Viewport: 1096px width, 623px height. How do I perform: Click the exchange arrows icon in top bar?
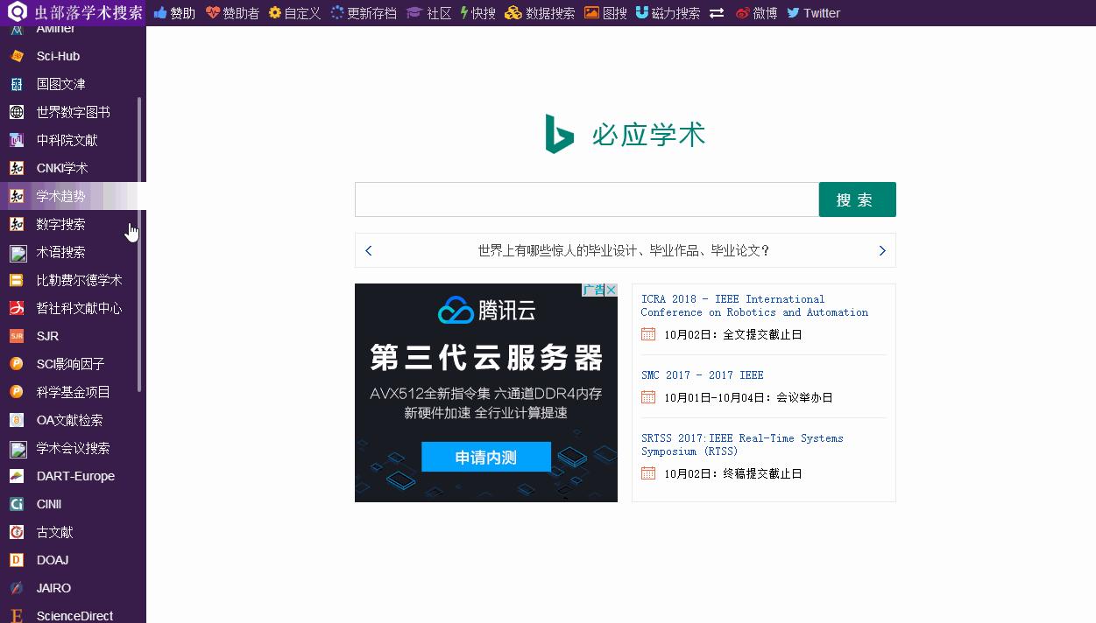(x=715, y=13)
